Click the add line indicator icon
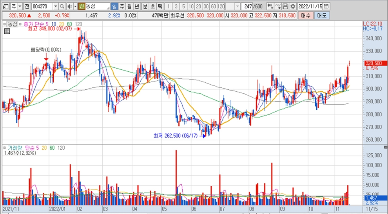Image resolution: width=388 pixels, height=214 pixels. pos(278,7)
